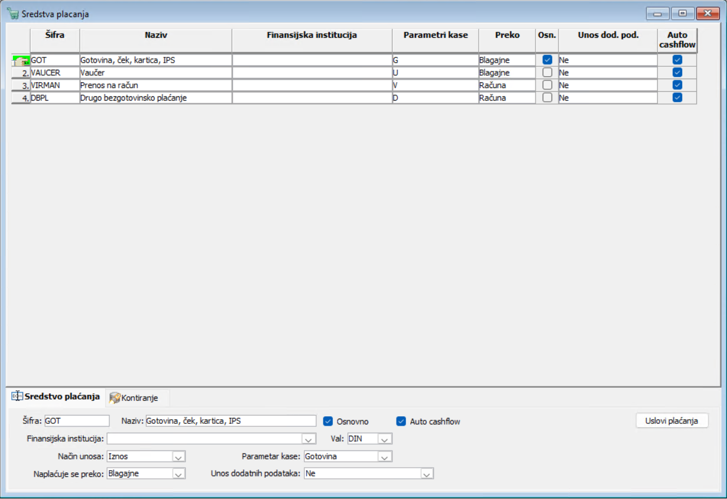The height and width of the screenshot is (499, 727).
Task: Click the "Prenos na račun" cell
Action: click(x=156, y=85)
